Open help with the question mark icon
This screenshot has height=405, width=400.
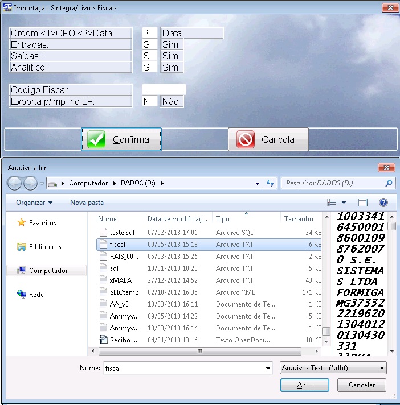pyautogui.click(x=383, y=202)
